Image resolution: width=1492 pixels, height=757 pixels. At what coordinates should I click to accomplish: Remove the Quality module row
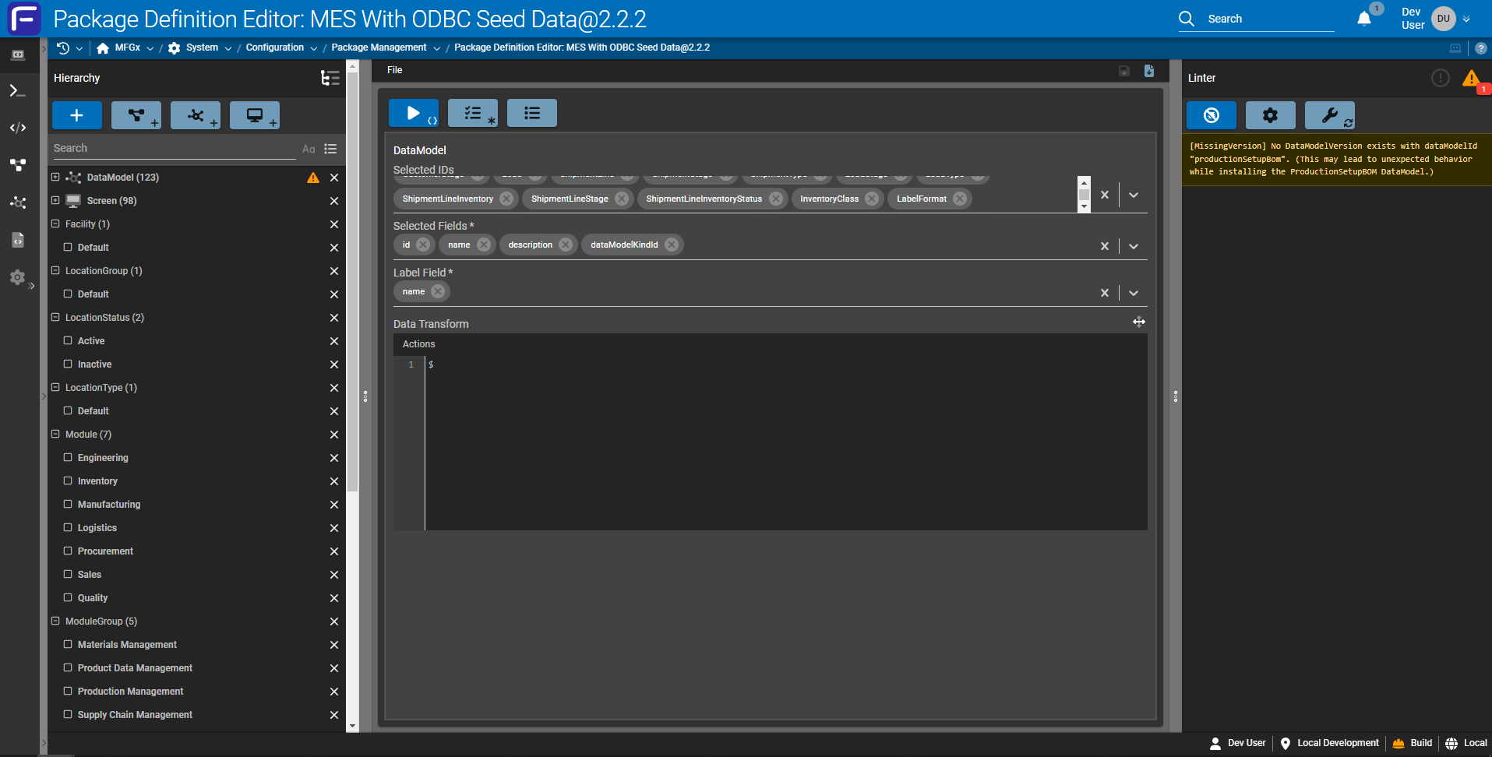point(334,598)
